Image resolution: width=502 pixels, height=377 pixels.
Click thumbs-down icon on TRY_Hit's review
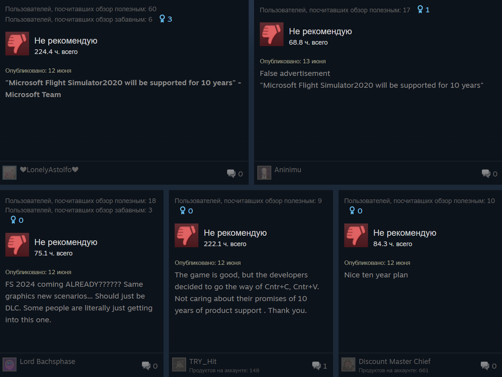(186, 236)
